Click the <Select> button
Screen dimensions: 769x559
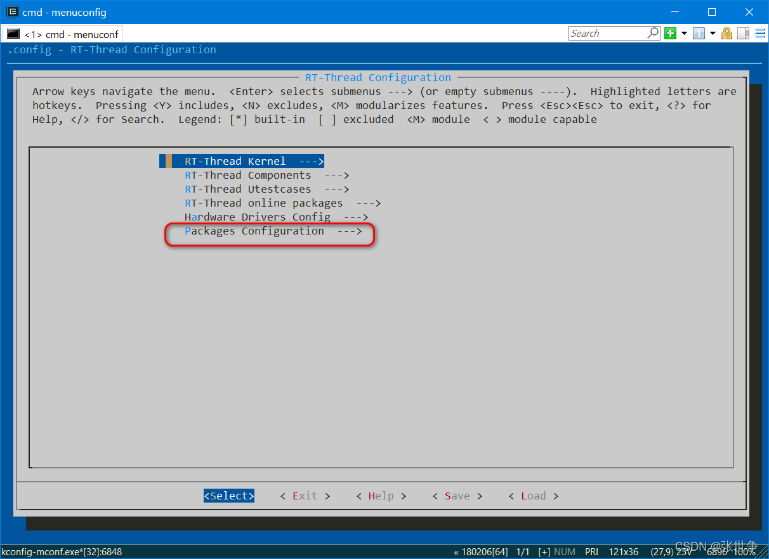(x=229, y=496)
